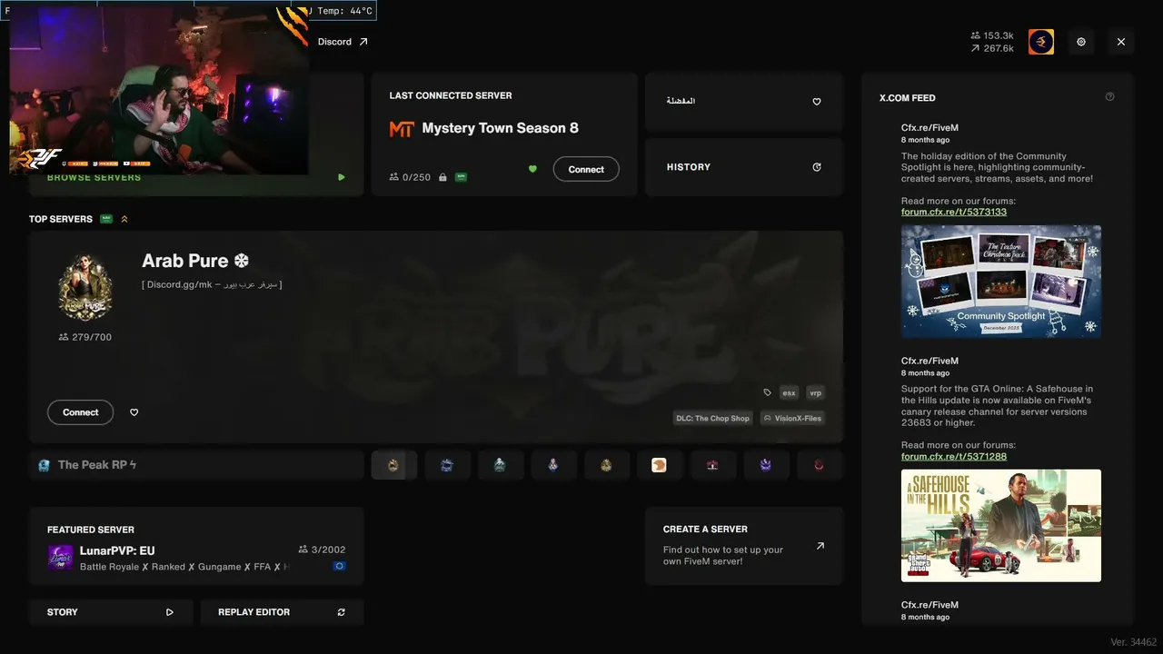The image size is (1163, 654).
Task: Click the arrow icon on Create a Server
Action: click(820, 546)
